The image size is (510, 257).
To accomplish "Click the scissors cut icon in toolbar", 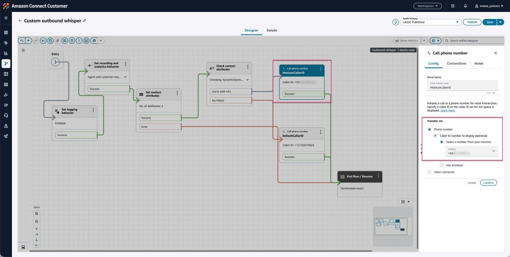I will [43, 41].
